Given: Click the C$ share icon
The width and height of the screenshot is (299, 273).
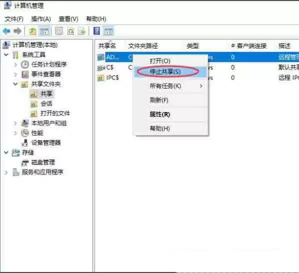Looking at the screenshot, I should [101, 67].
